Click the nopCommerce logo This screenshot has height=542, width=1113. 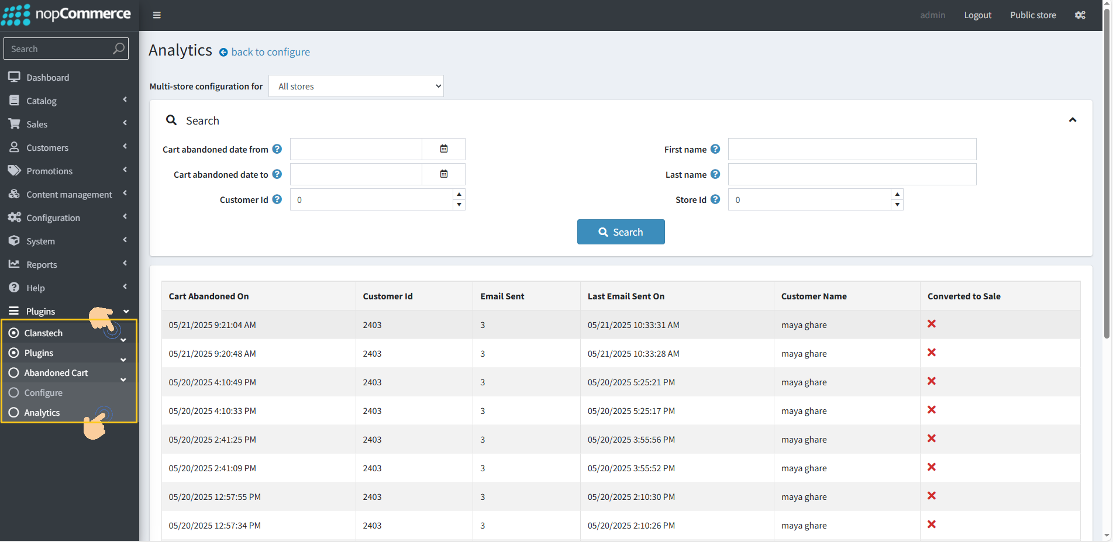[66, 15]
